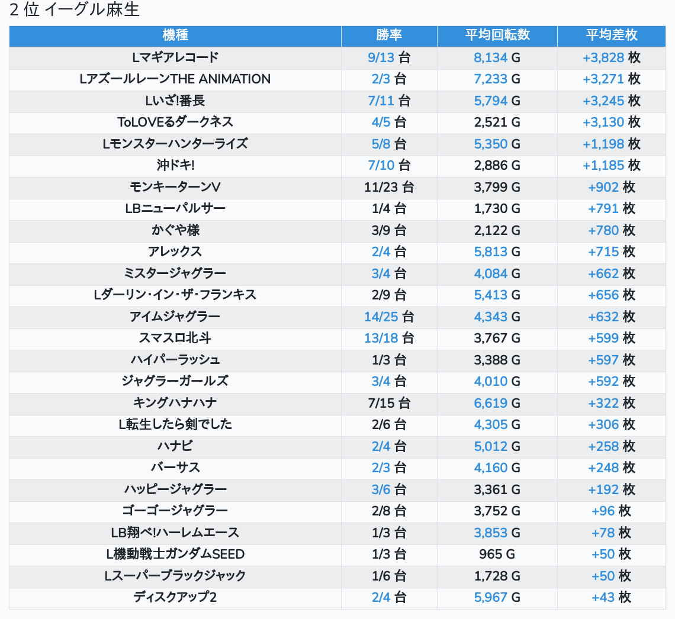Screen dimensions: 675x619
Task: Select the Lモンスターハンターライズ cell
Action: [175, 144]
